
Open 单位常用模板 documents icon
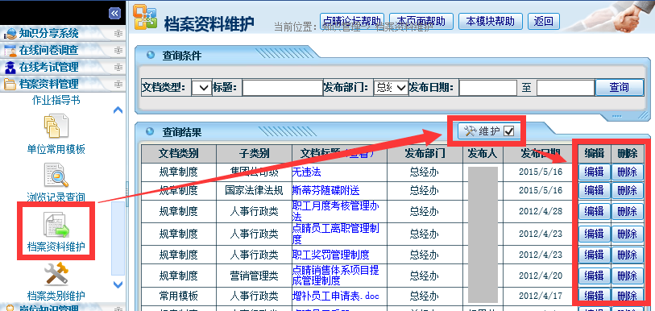[56, 127]
